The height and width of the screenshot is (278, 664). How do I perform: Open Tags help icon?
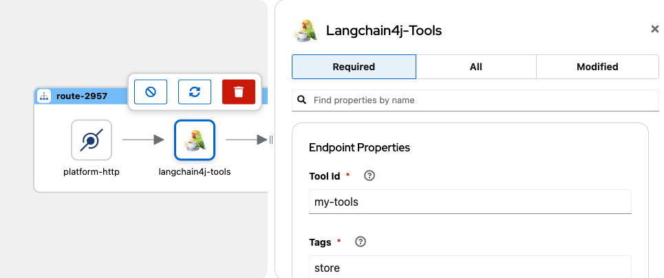tap(360, 242)
